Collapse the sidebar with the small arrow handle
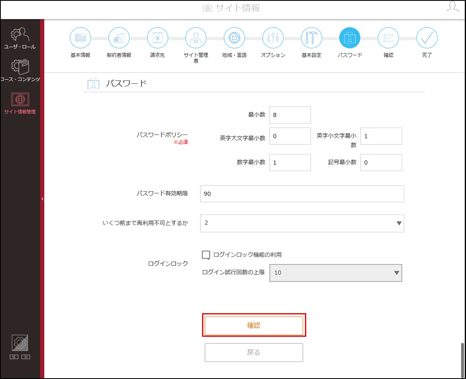 [42, 199]
